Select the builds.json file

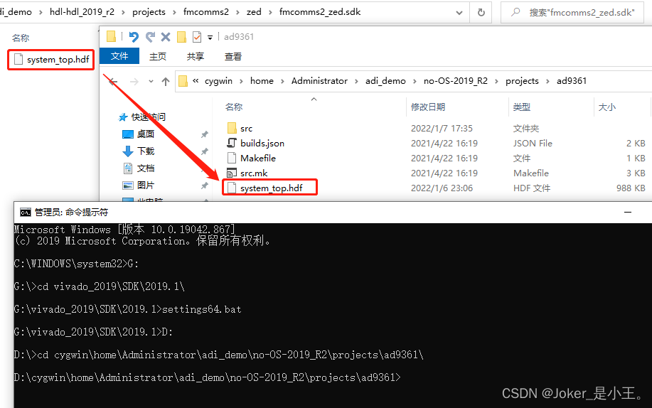(262, 144)
